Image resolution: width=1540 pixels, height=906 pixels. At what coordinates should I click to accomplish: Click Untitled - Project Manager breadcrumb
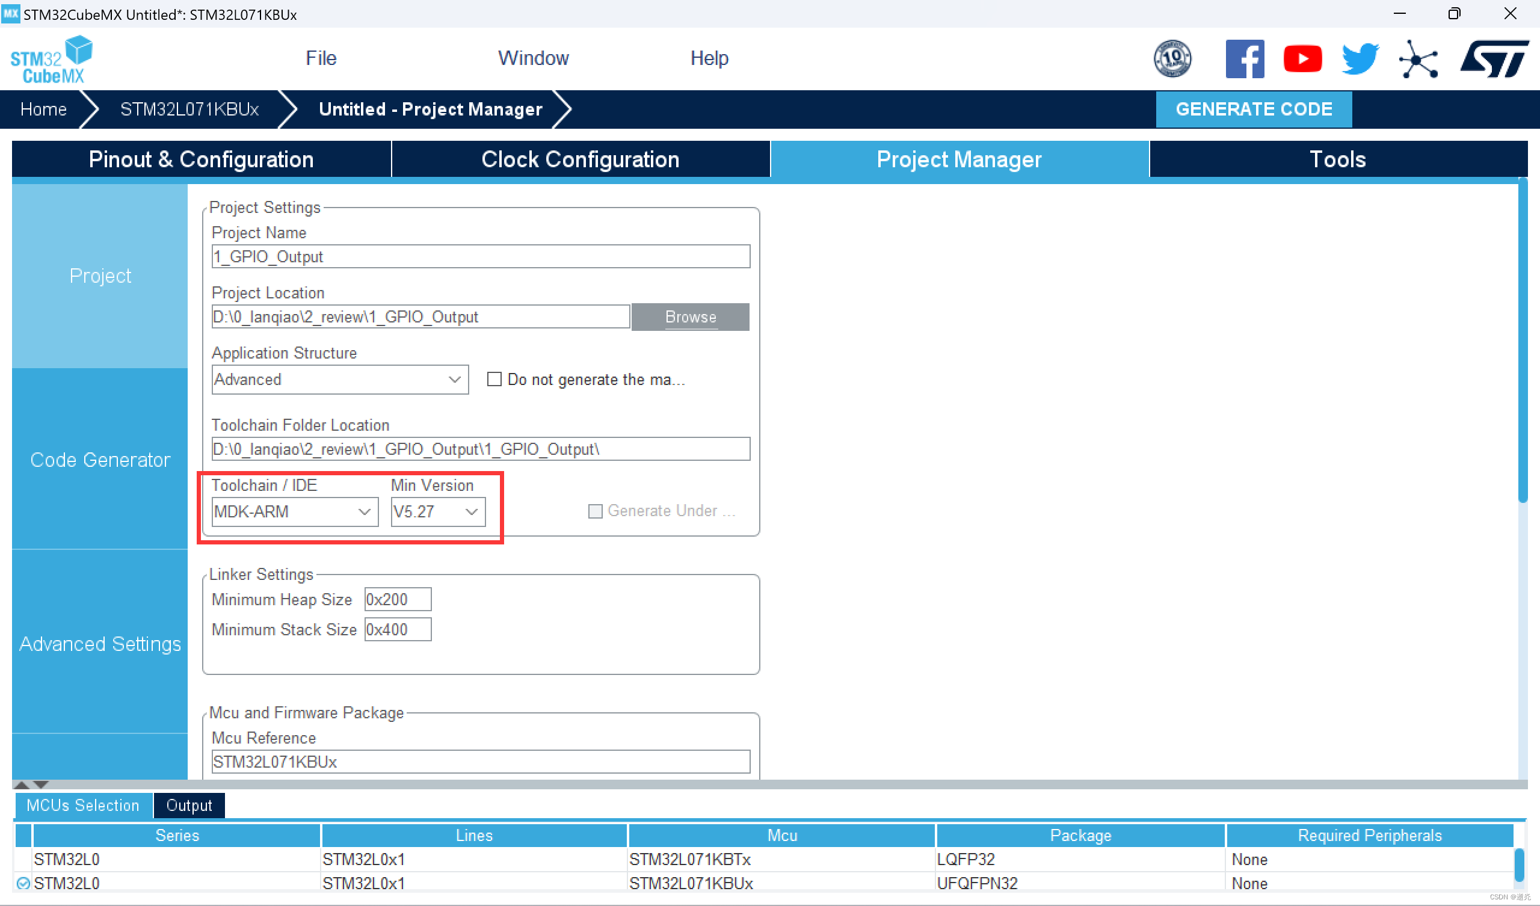430,109
